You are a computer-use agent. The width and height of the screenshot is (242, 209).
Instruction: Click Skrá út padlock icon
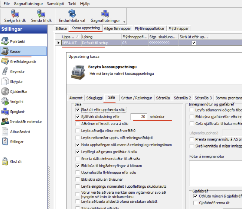(5, 161)
